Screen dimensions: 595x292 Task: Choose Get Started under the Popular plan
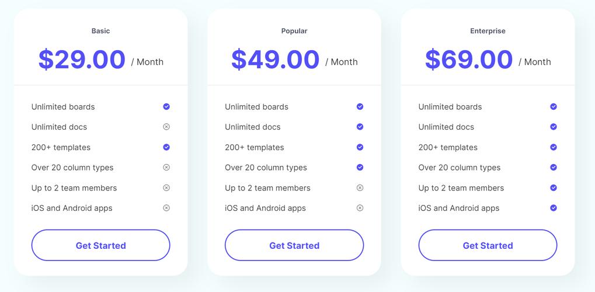coord(294,245)
